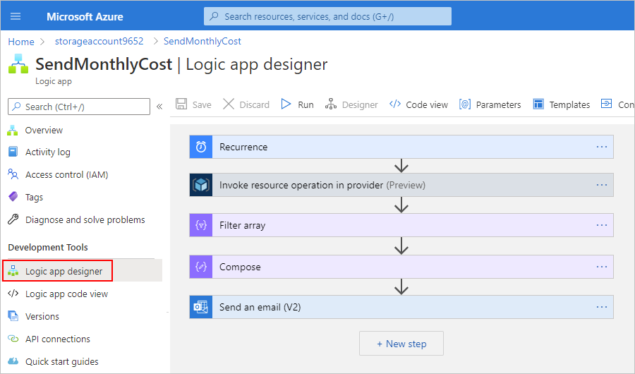Open Filter array step options menu

[x=601, y=226]
